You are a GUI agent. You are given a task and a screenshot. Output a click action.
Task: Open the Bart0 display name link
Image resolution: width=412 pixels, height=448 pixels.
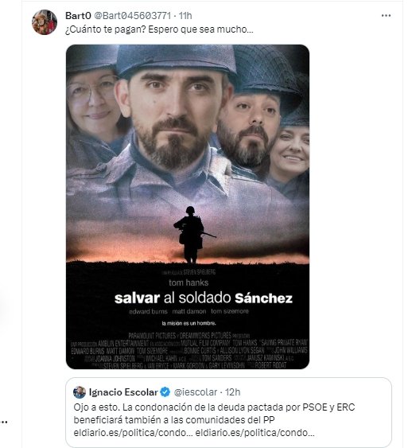point(78,16)
